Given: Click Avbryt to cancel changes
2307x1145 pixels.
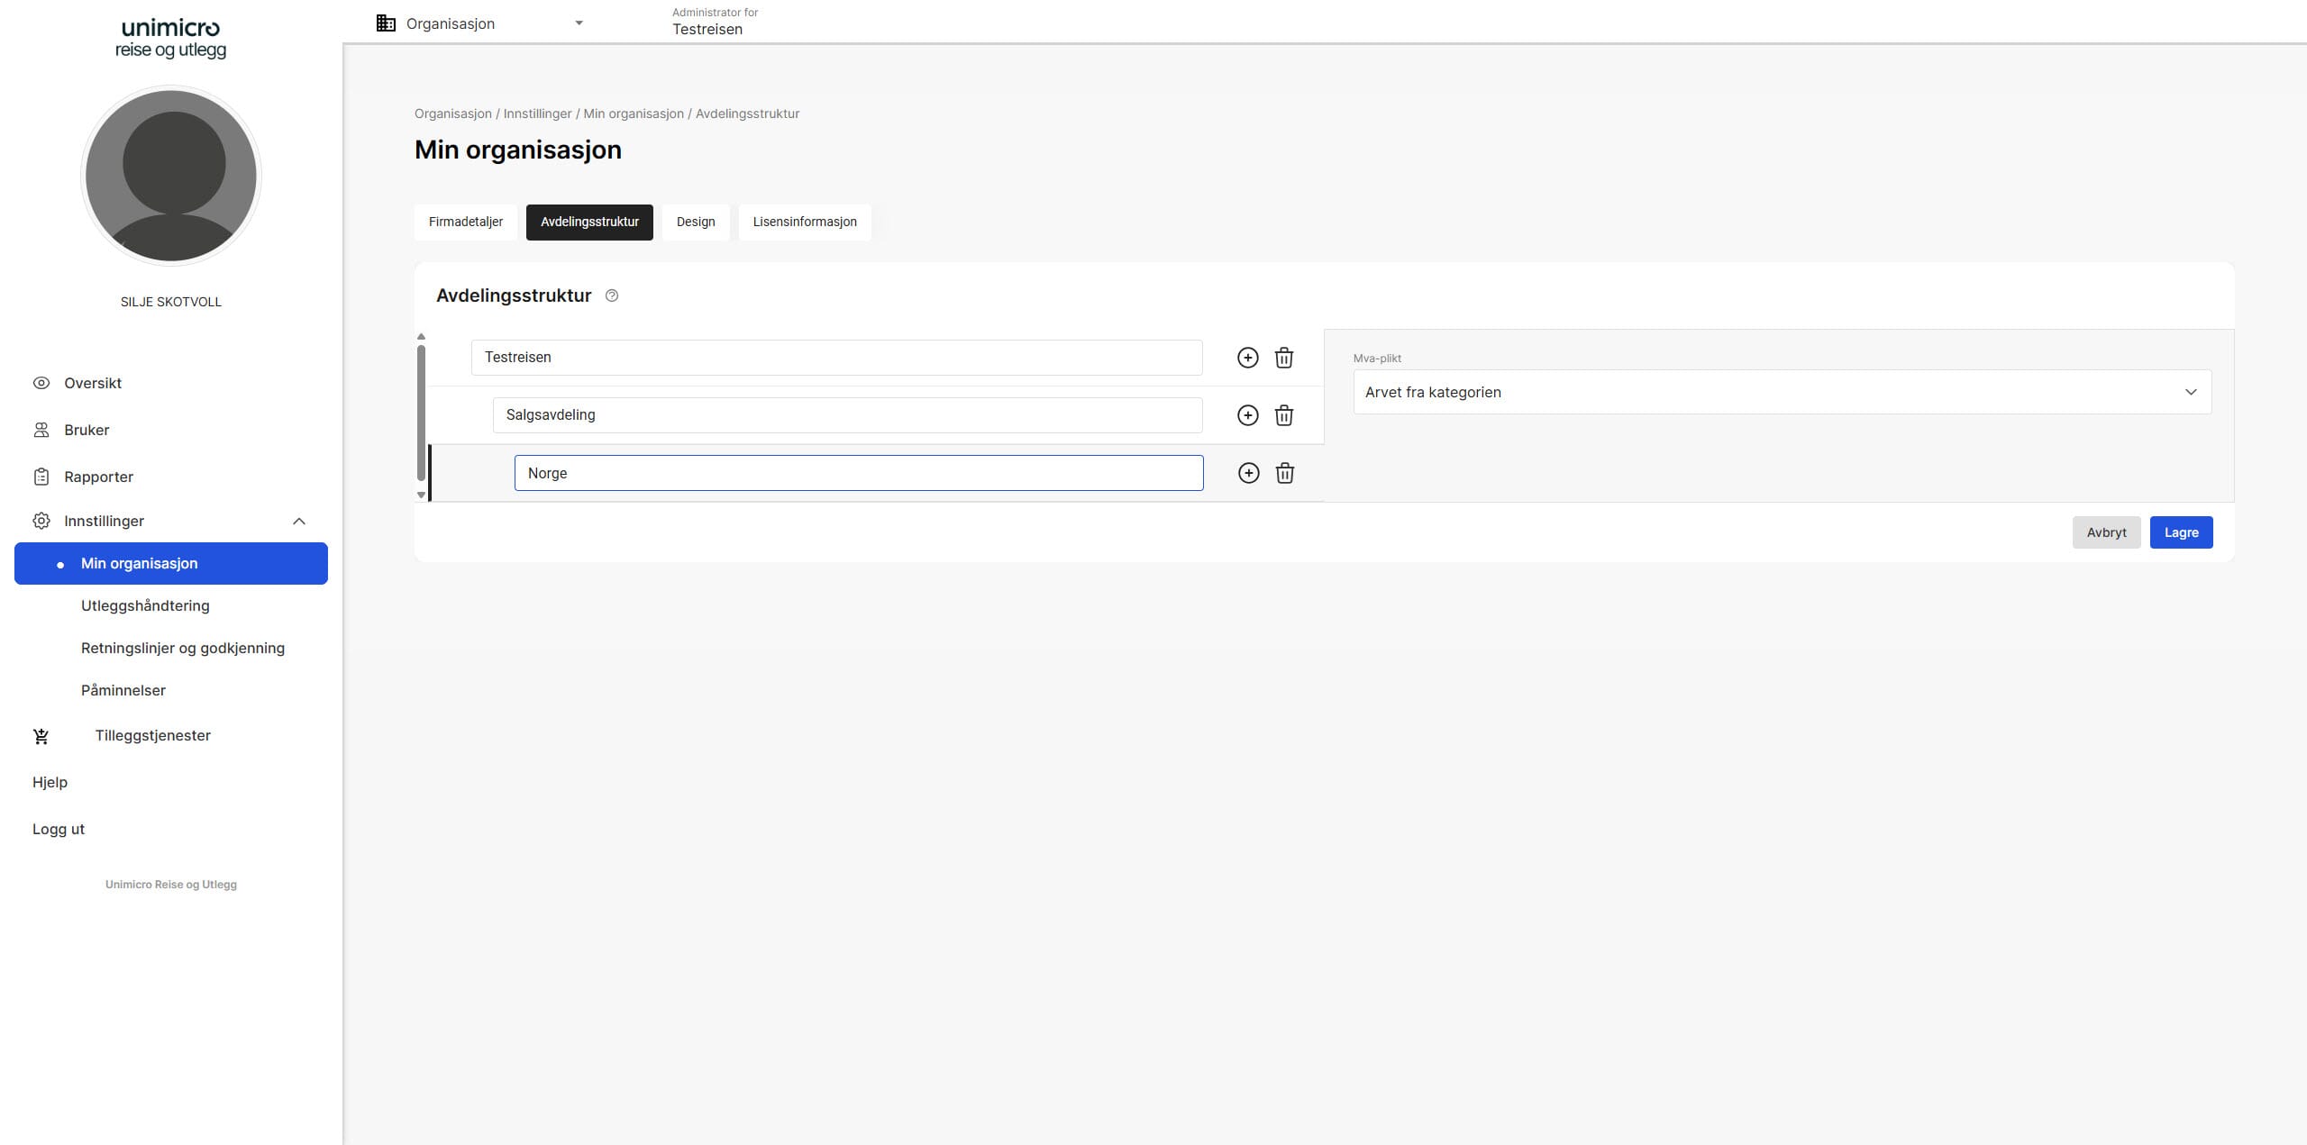Looking at the screenshot, I should (2106, 532).
